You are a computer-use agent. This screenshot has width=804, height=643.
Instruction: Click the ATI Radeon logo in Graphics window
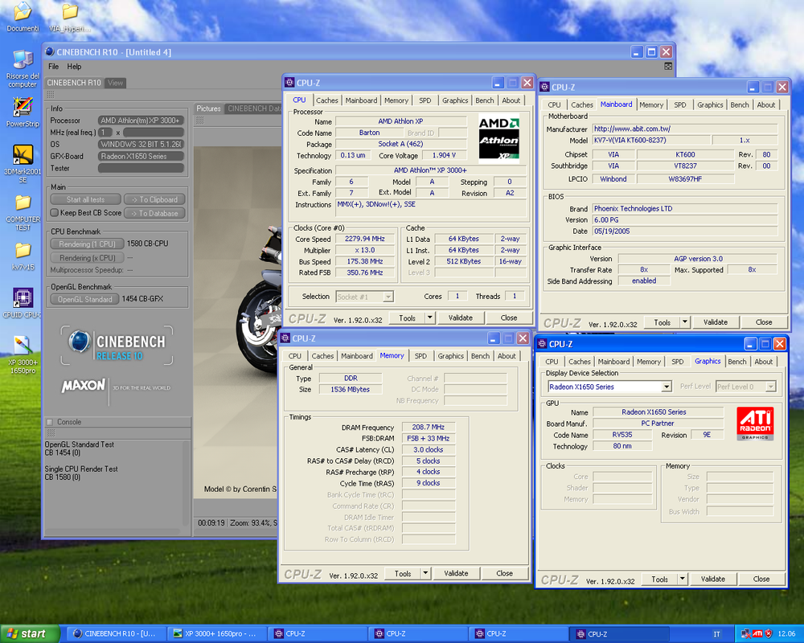(755, 424)
